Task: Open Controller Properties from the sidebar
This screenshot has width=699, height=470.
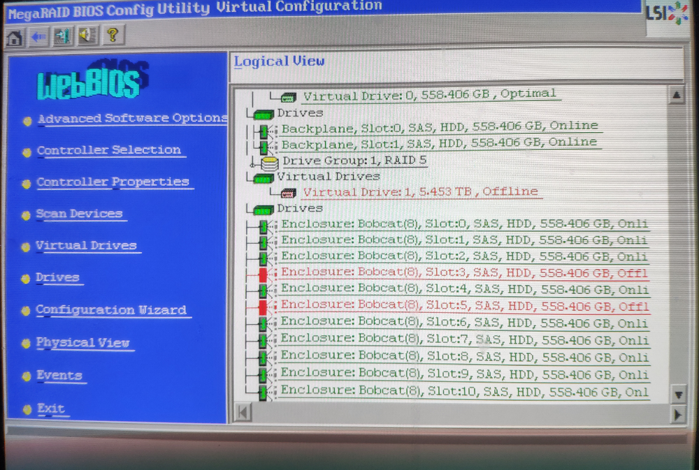Action: click(115, 182)
